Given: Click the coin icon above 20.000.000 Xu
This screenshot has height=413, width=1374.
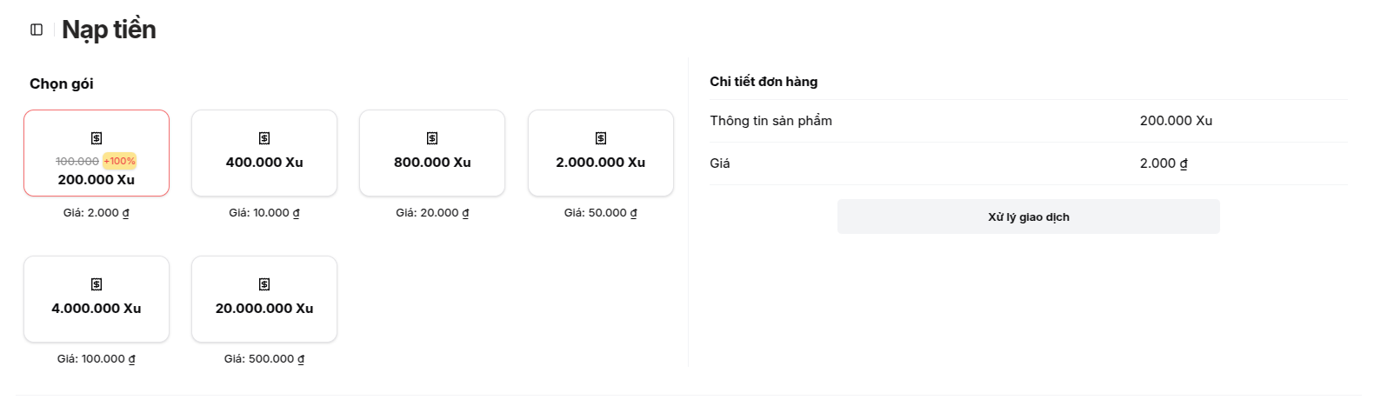Looking at the screenshot, I should click(264, 284).
